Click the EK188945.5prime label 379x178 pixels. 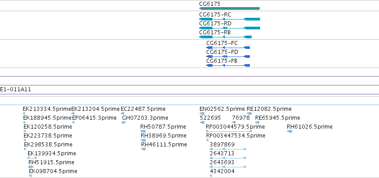click(47, 118)
